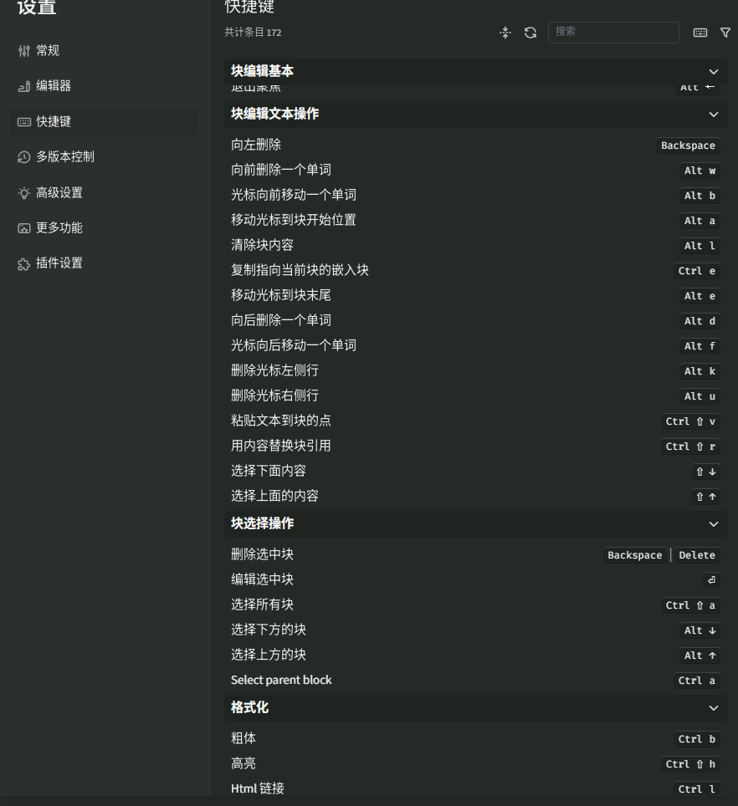
Task: Click the refresh icon to reset shortcuts
Action: coord(530,33)
